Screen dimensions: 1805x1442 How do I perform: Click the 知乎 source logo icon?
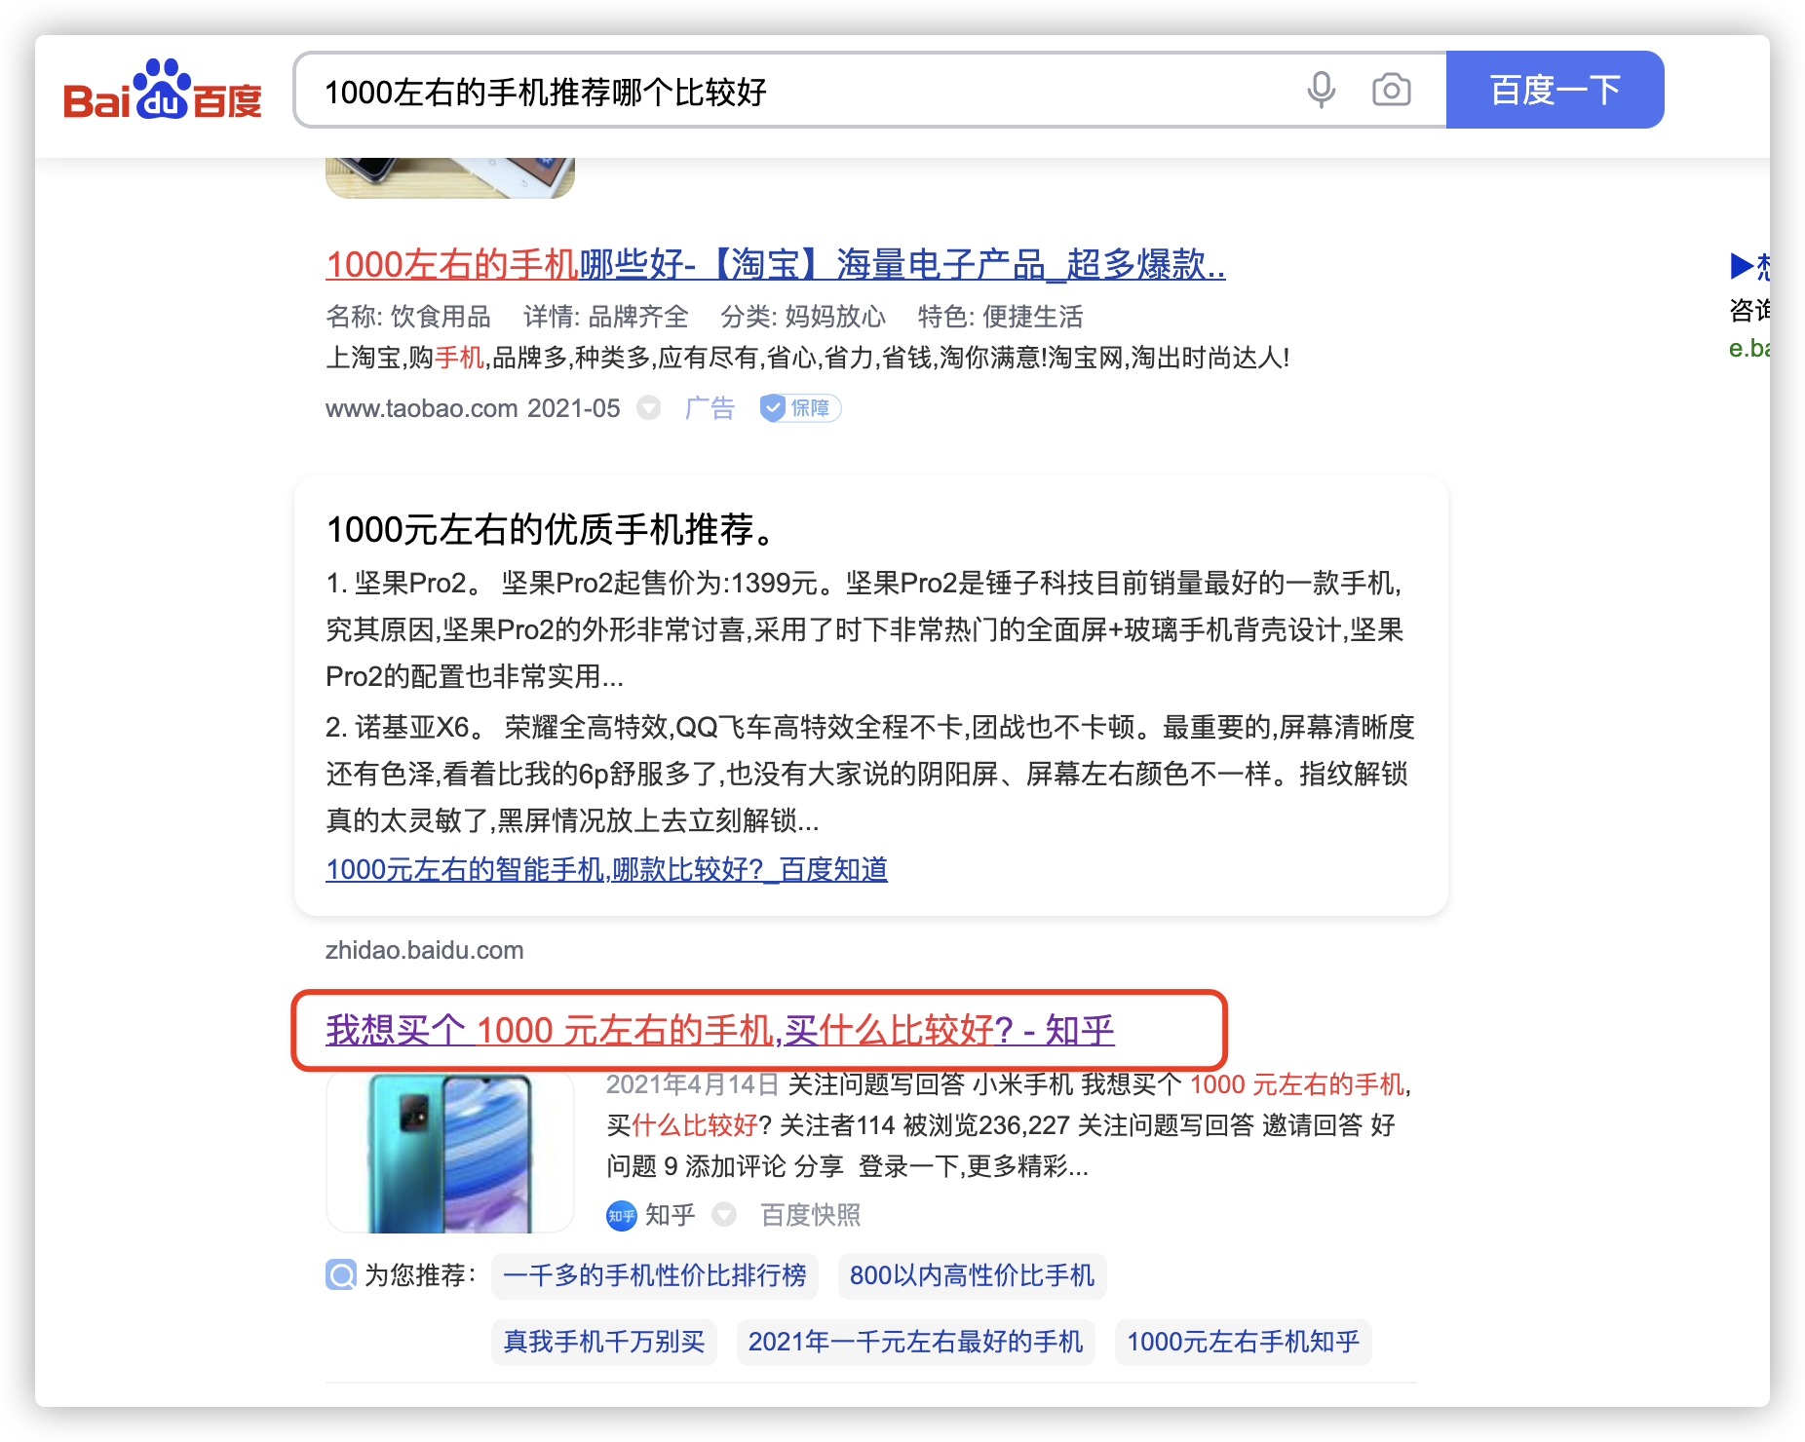621,1216
